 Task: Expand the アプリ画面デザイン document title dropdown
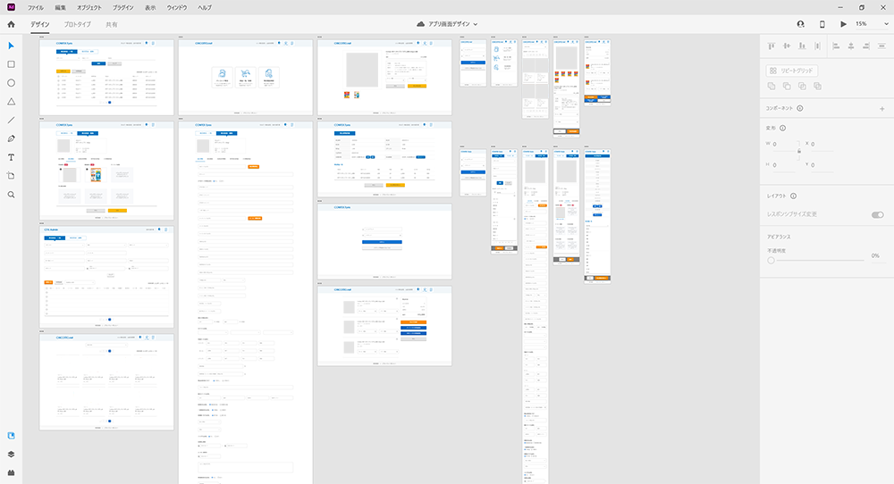[476, 24]
